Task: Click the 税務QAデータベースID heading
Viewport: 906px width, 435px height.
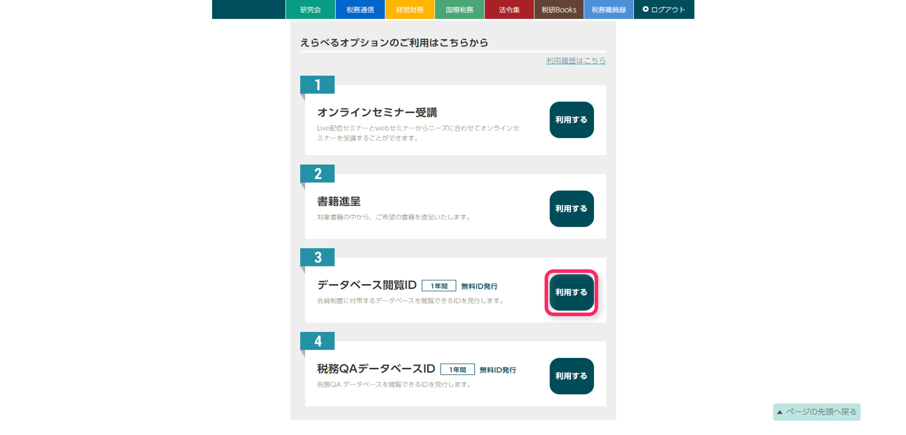Action: 376,368
